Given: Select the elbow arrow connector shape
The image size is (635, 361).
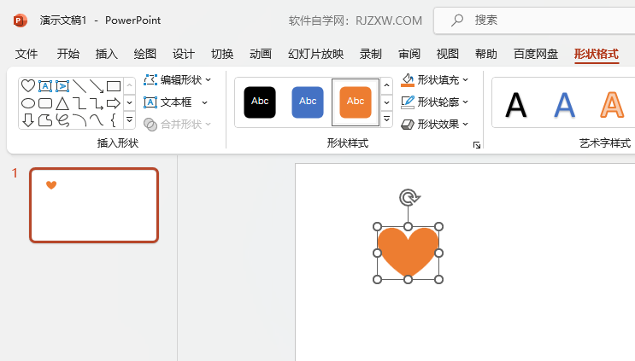Looking at the screenshot, I should (x=97, y=103).
